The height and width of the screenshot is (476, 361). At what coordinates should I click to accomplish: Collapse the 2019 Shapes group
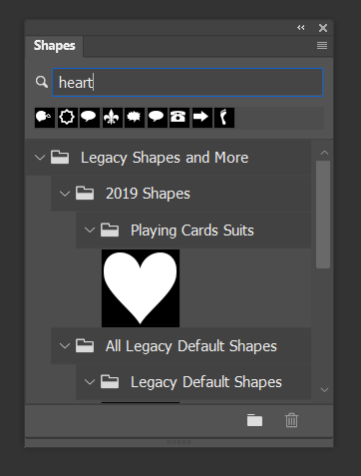tap(65, 194)
